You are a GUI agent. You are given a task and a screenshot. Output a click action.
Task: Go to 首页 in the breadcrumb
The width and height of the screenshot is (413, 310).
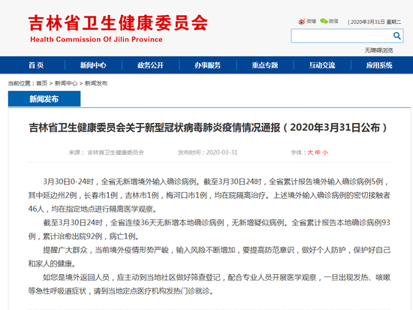41,83
